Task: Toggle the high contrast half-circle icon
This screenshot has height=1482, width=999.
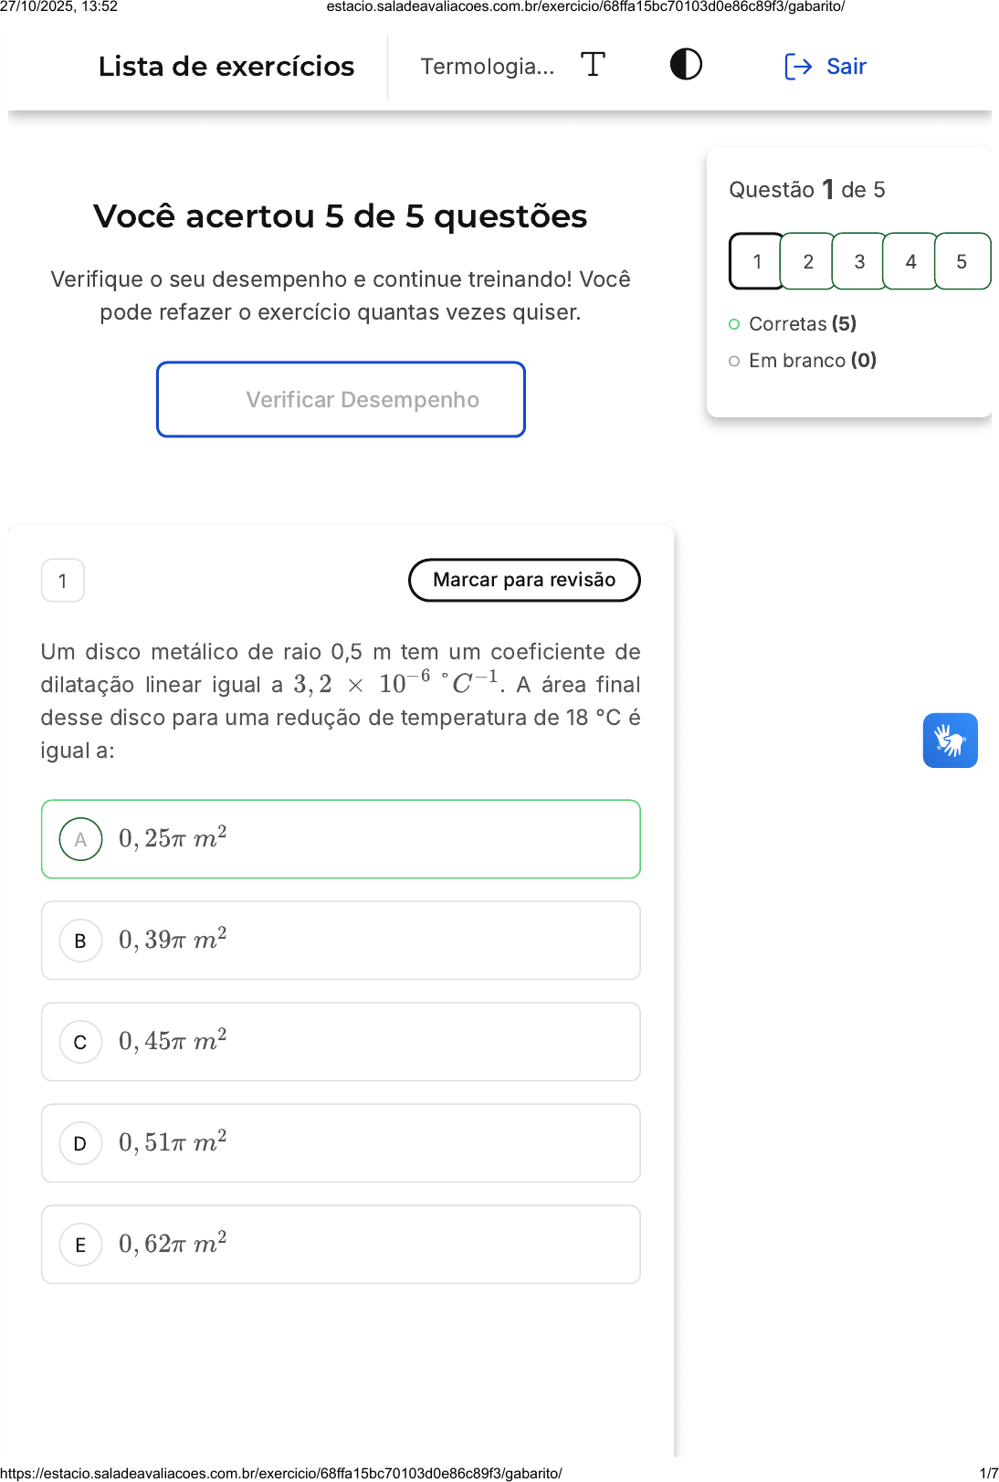Action: click(686, 65)
